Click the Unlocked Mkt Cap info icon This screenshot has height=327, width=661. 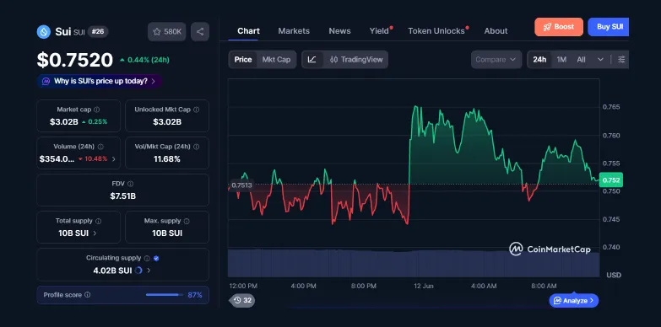coord(197,110)
